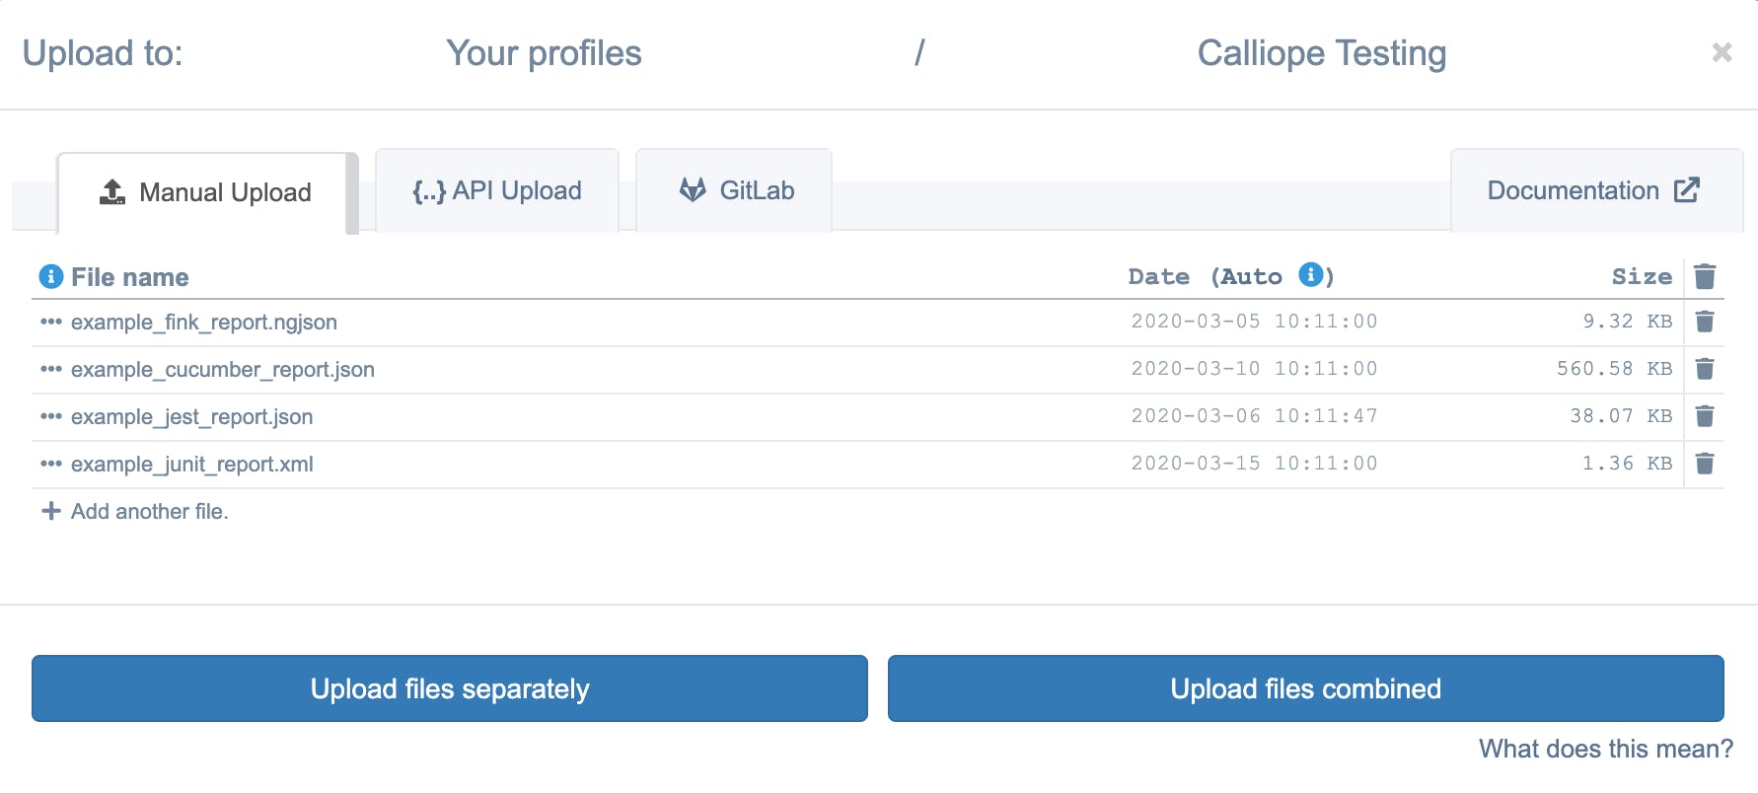Click the date field of example_junit_report.xml

pyautogui.click(x=1254, y=464)
